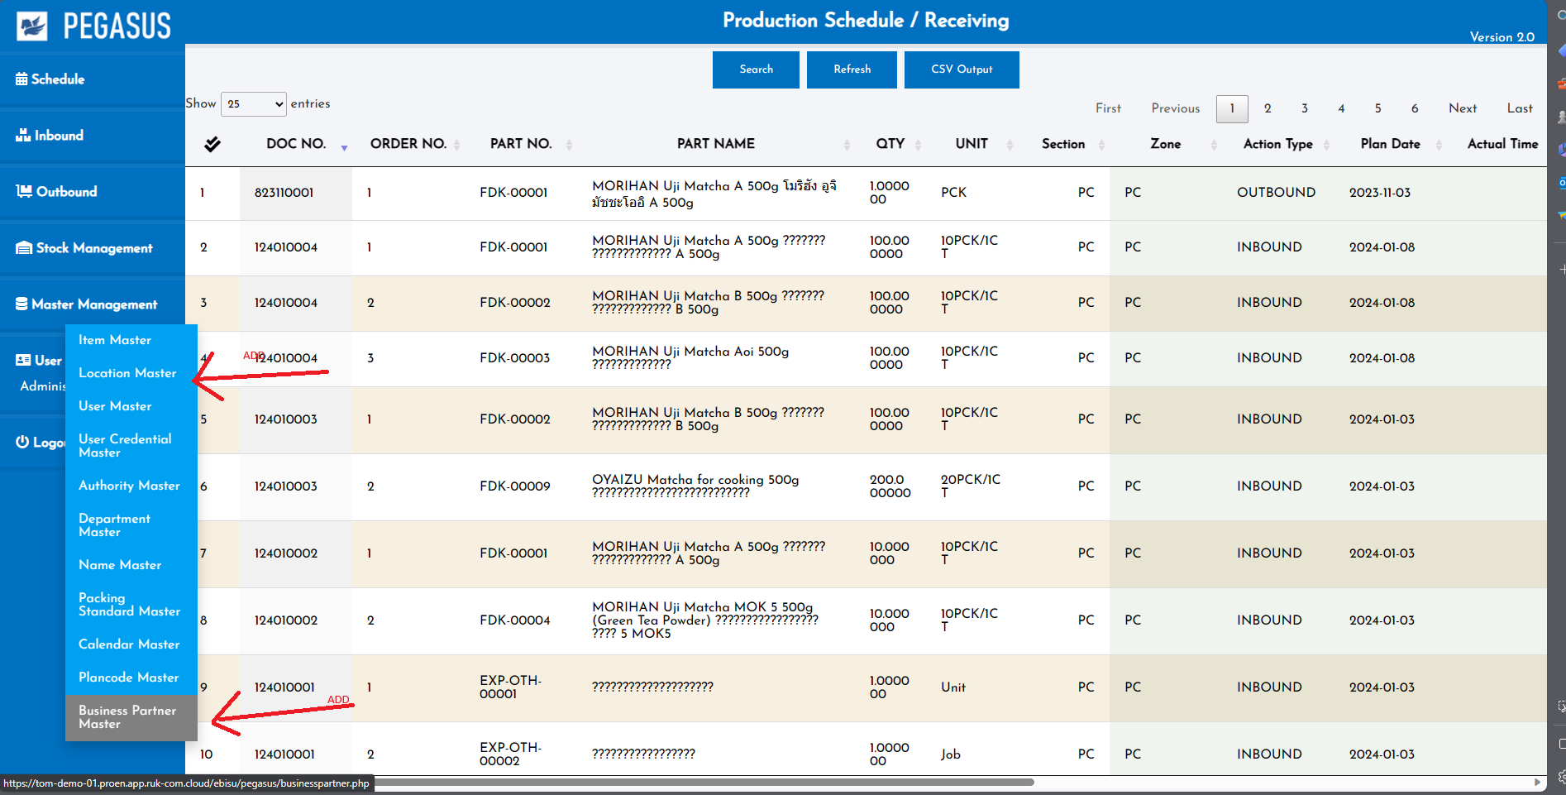This screenshot has height=795, width=1566.
Task: Click the Refresh button
Action: (x=852, y=69)
